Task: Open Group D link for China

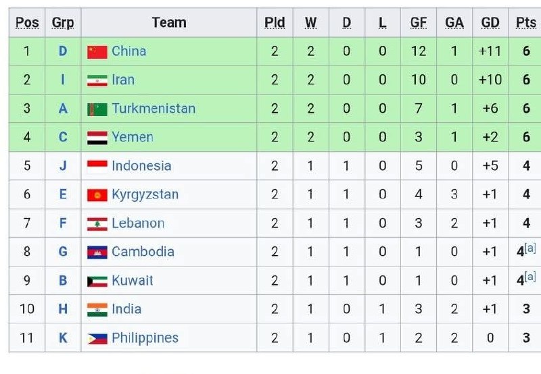Action: coord(63,51)
